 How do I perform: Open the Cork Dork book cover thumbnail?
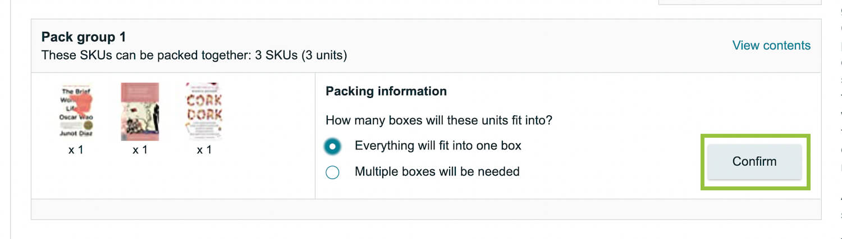[204, 112]
